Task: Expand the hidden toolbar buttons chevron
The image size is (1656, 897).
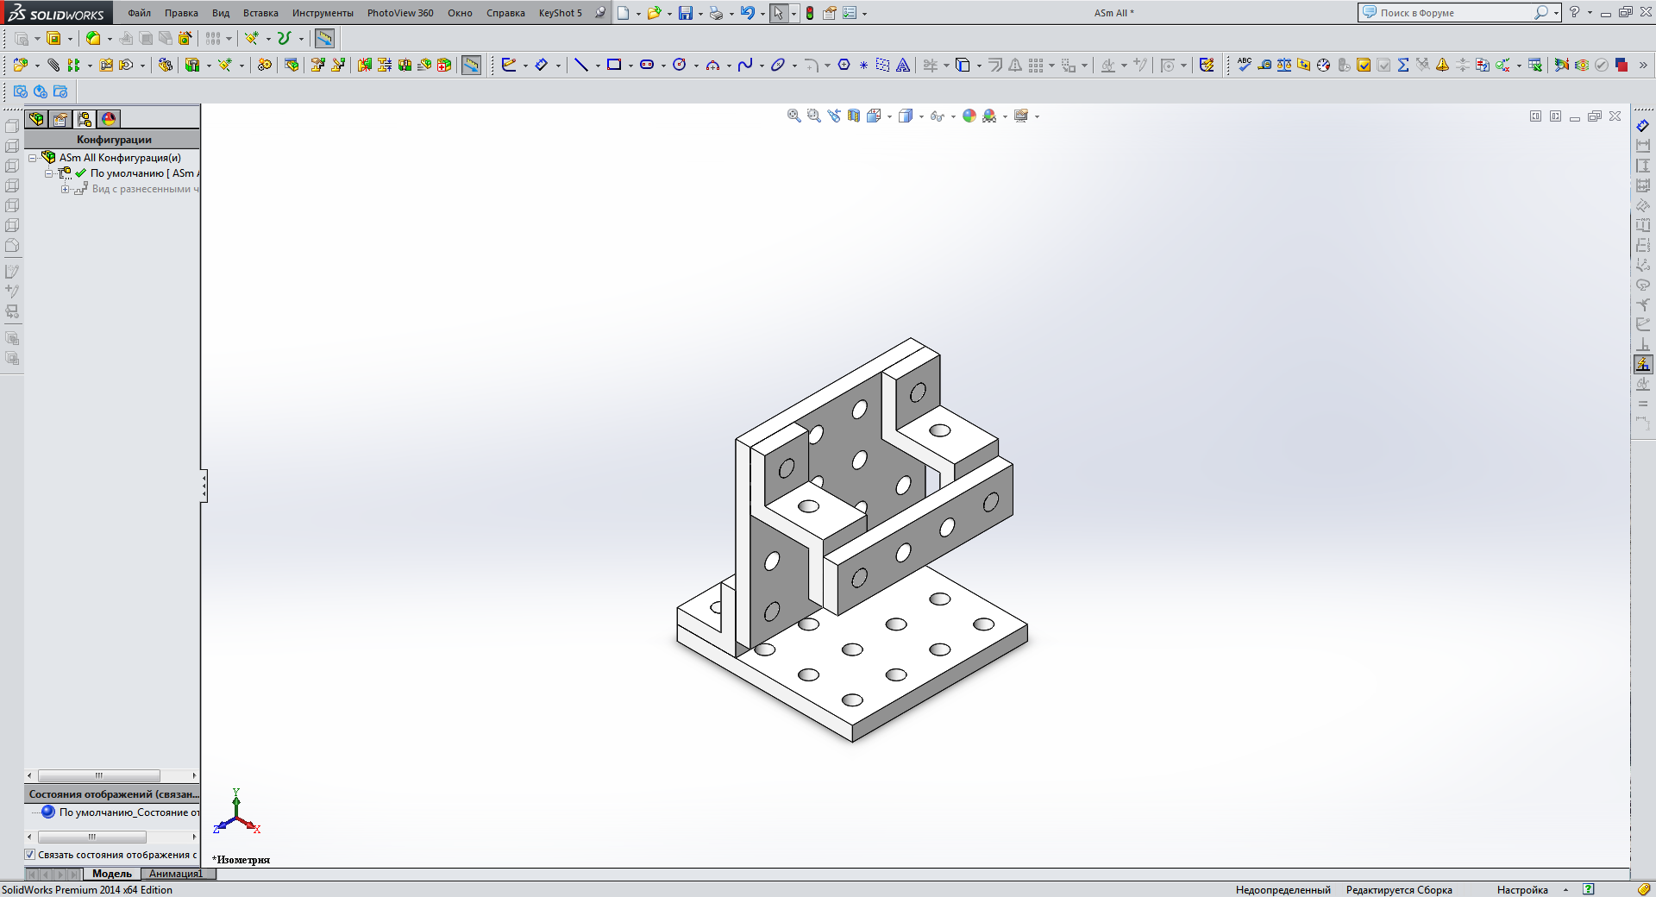Action: [1643, 65]
